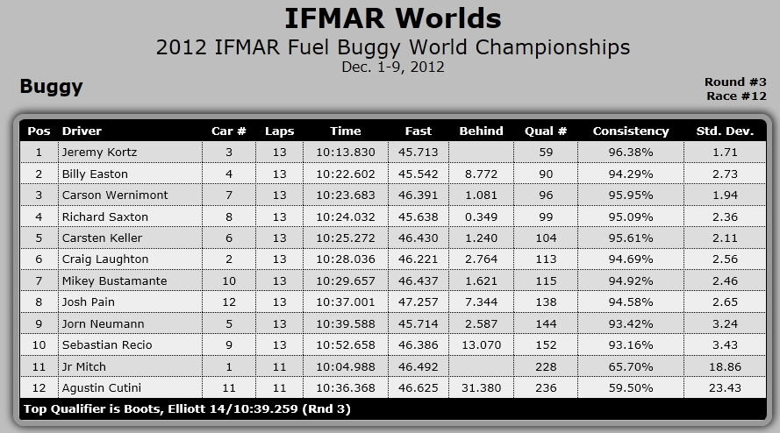Click the Fast column header
This screenshot has width=780, height=433.
coord(419,131)
